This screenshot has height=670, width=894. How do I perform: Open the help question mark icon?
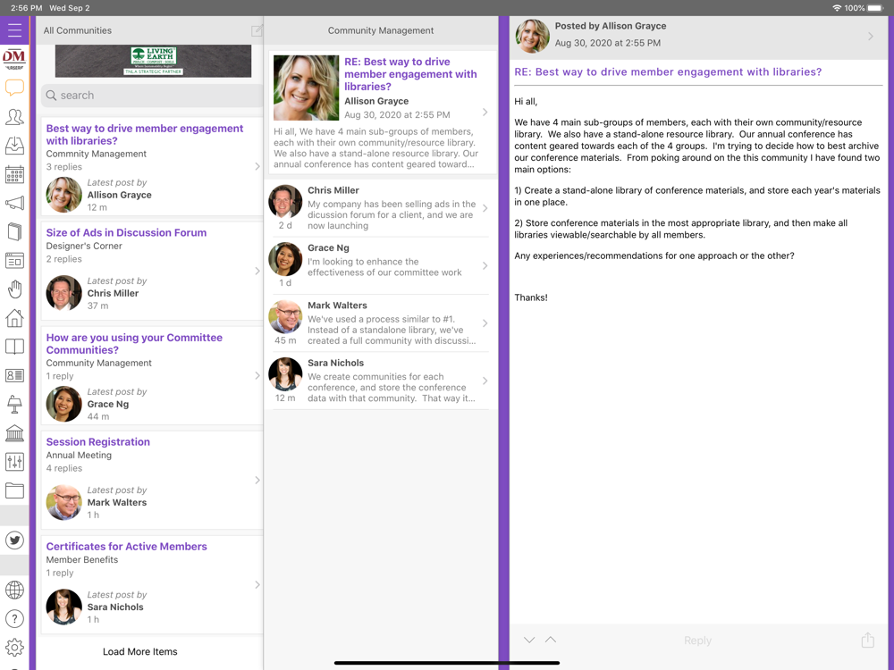coord(14,618)
